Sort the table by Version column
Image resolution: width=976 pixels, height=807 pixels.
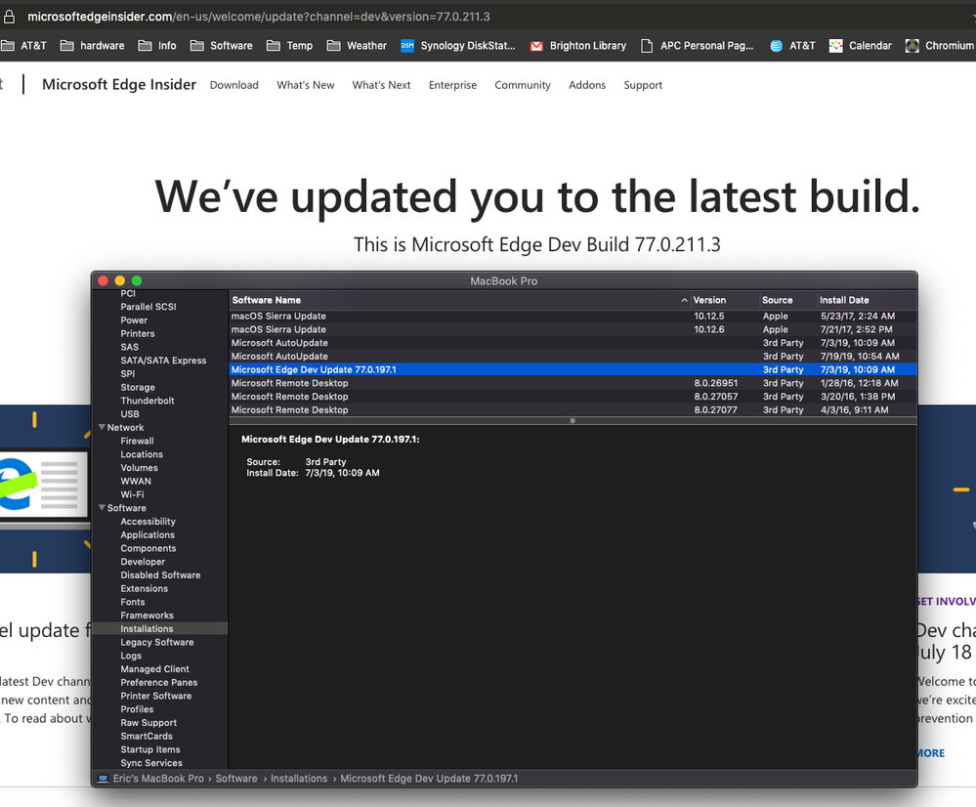pyautogui.click(x=709, y=300)
